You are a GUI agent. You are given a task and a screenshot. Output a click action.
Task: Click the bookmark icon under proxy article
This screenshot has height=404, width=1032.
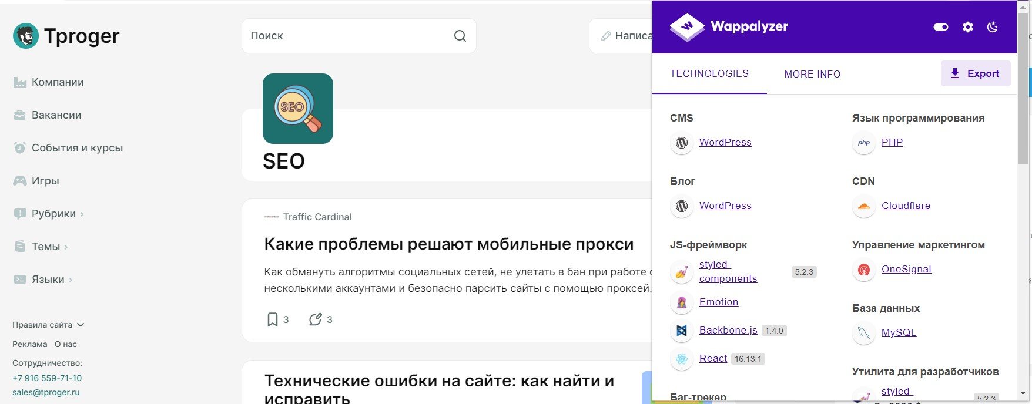(x=272, y=319)
